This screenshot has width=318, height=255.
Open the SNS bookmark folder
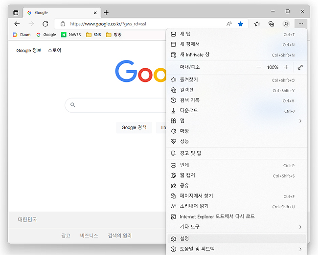[x=93, y=35]
